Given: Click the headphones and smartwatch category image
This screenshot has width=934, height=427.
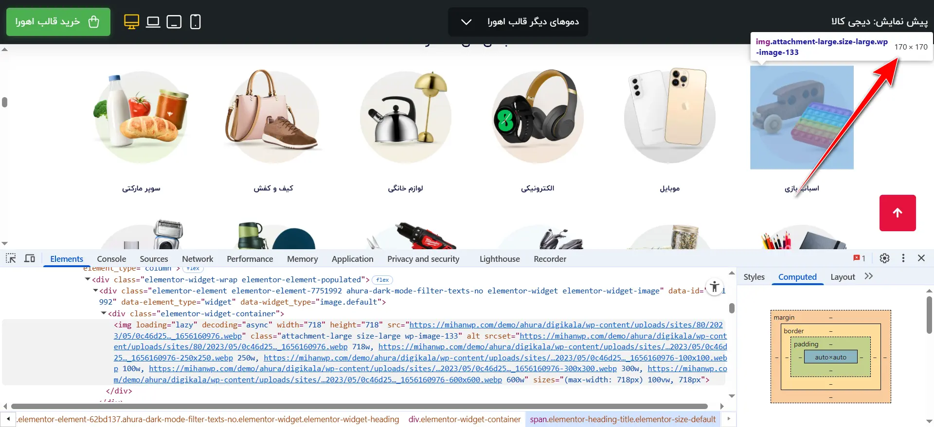Looking at the screenshot, I should tap(538, 117).
